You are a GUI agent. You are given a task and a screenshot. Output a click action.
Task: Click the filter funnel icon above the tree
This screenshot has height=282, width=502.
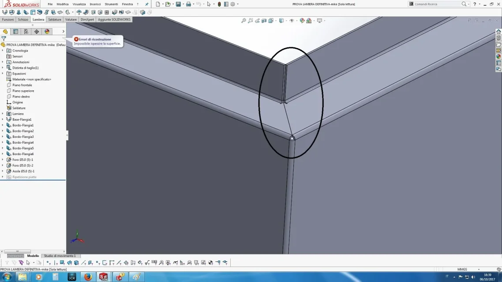click(x=4, y=38)
